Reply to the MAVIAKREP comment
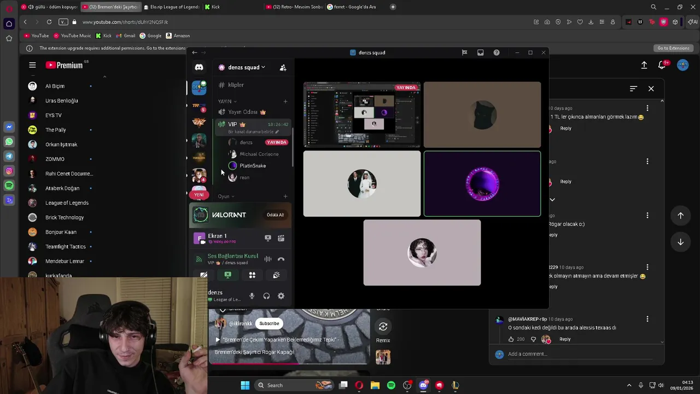Image resolution: width=700 pixels, height=394 pixels. (x=565, y=339)
